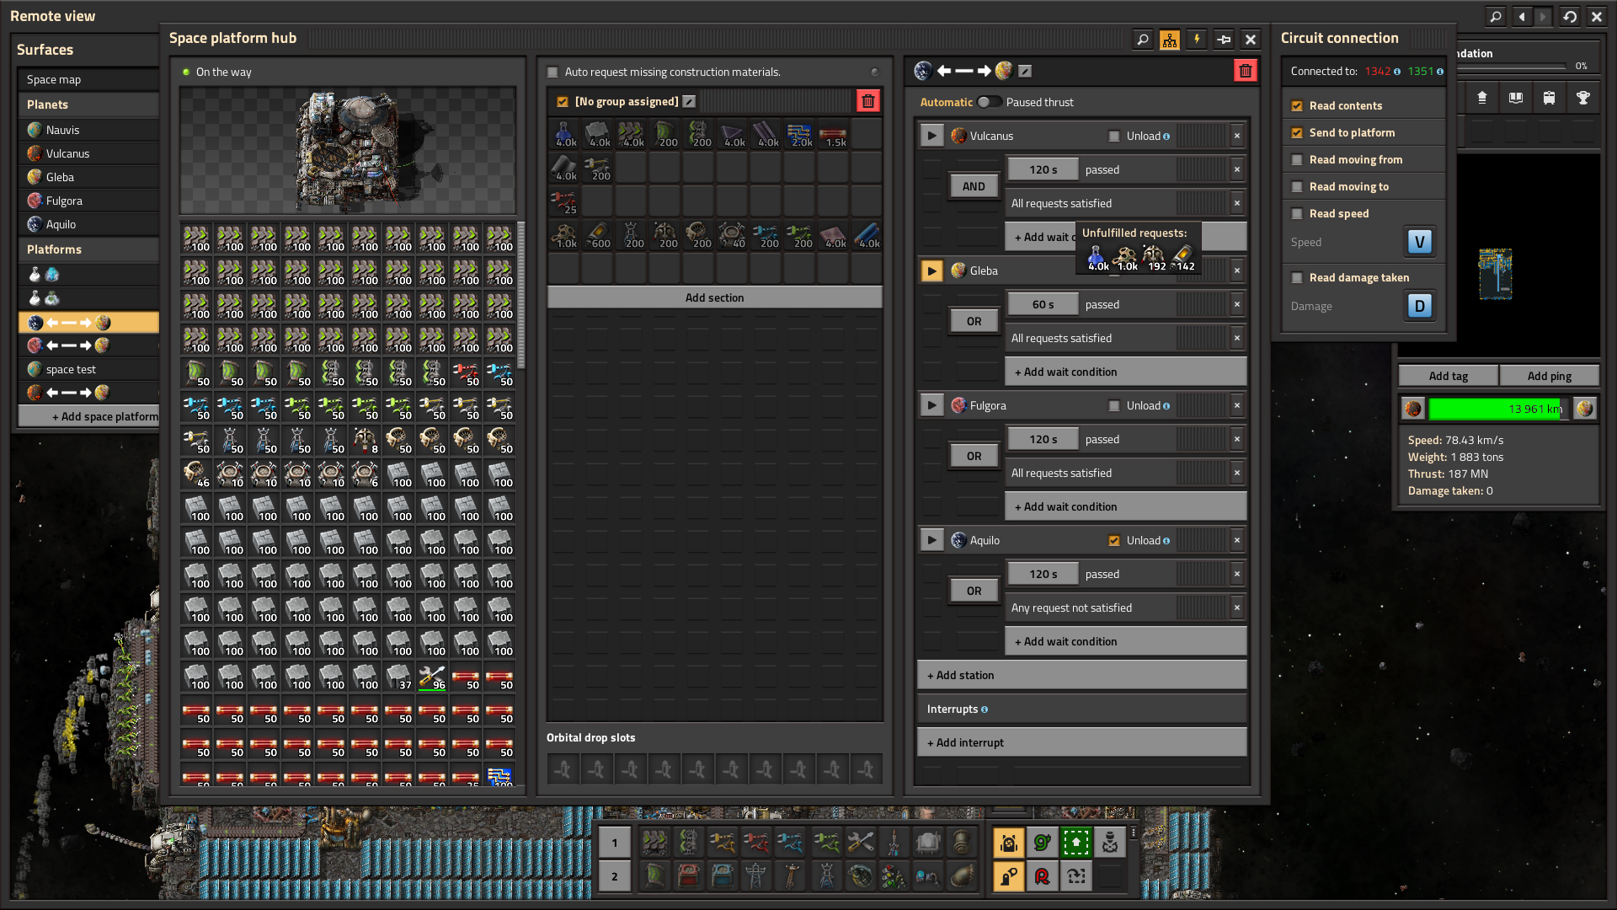
Task: Toggle the circuit connection network icon
Action: coord(1170,40)
